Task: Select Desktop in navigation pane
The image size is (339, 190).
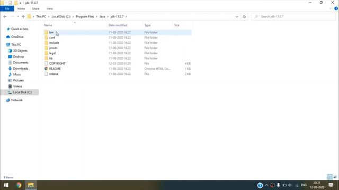Action: coord(19,56)
